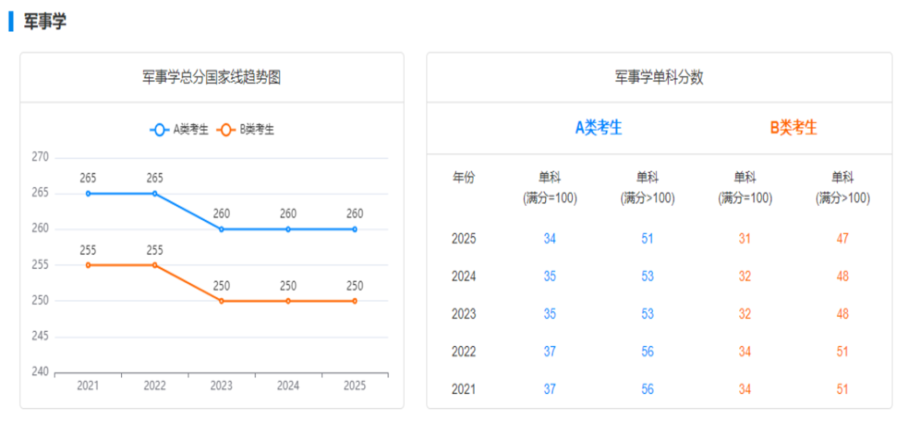Image resolution: width=909 pixels, height=426 pixels.
Task: Click the blue 2021 data point marker
Action: coord(88,193)
